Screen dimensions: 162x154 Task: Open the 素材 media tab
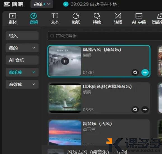(13, 19)
